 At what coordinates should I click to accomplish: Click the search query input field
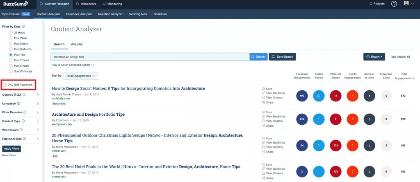[150, 57]
